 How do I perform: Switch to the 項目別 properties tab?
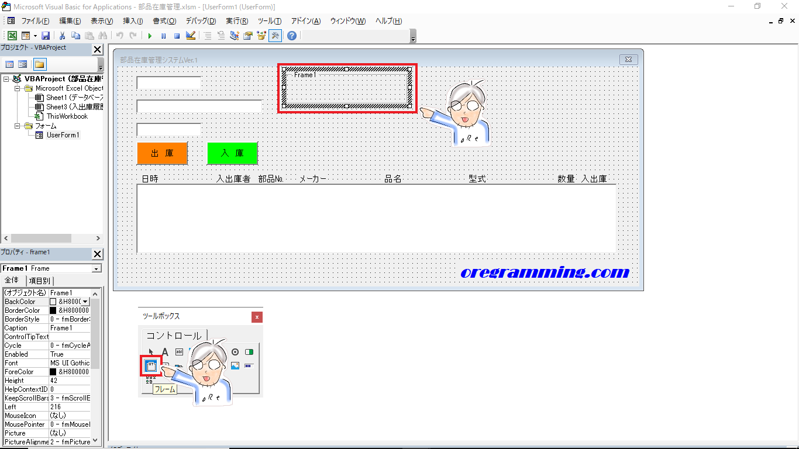click(x=40, y=281)
